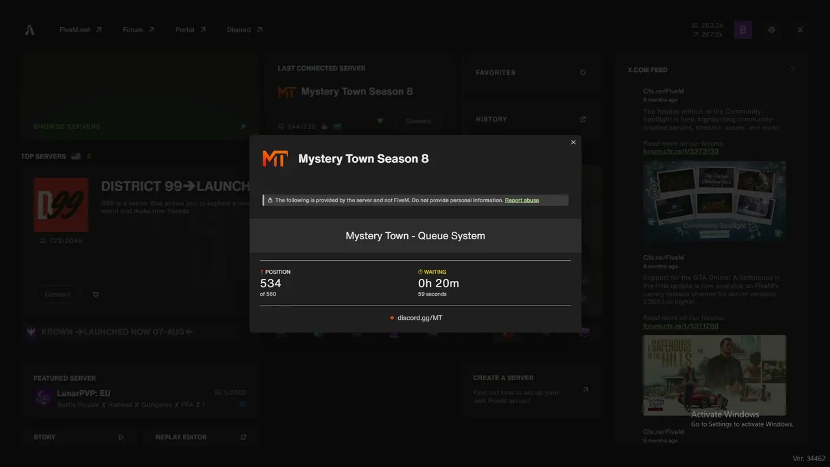This screenshot has height=467, width=830.
Task: Launch Story mode
Action: coord(78,437)
